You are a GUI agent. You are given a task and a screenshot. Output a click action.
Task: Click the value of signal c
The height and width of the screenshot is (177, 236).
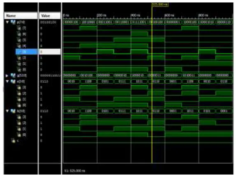41,141
